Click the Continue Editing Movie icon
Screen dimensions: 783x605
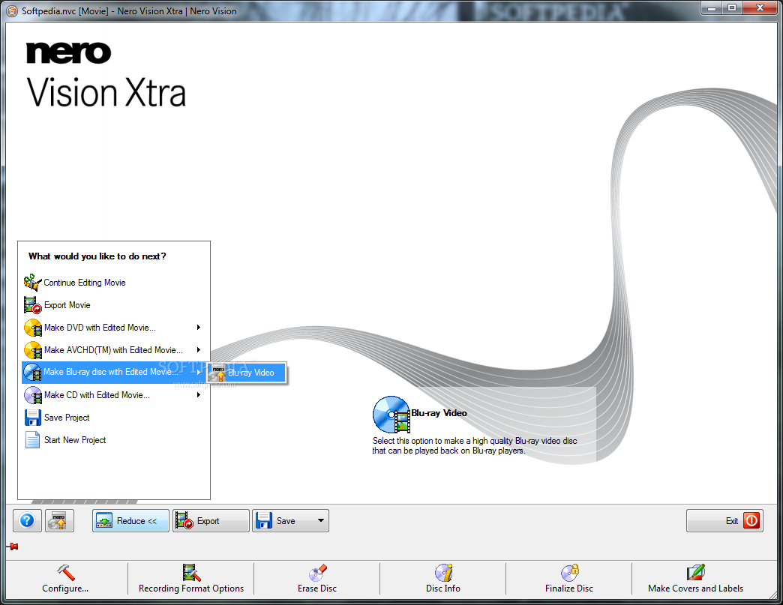point(32,283)
